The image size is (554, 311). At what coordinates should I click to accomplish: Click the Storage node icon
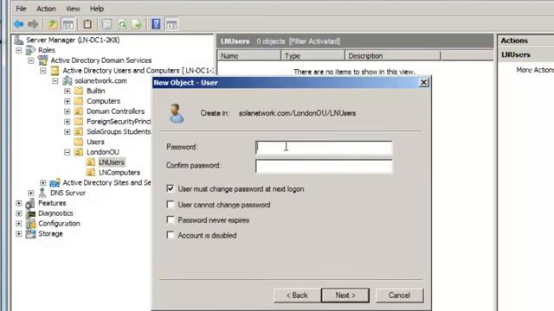[31, 234]
